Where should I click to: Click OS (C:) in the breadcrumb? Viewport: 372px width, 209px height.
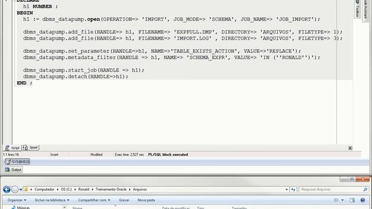66,189
